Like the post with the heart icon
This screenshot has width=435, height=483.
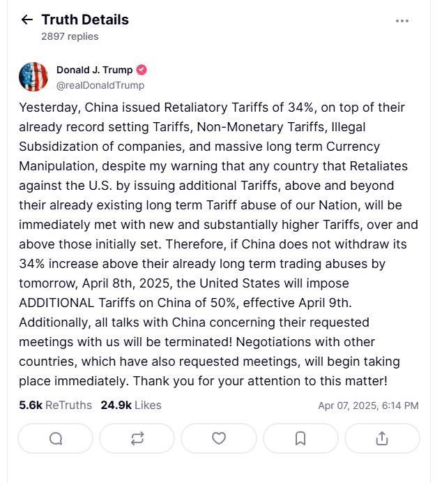(219, 438)
